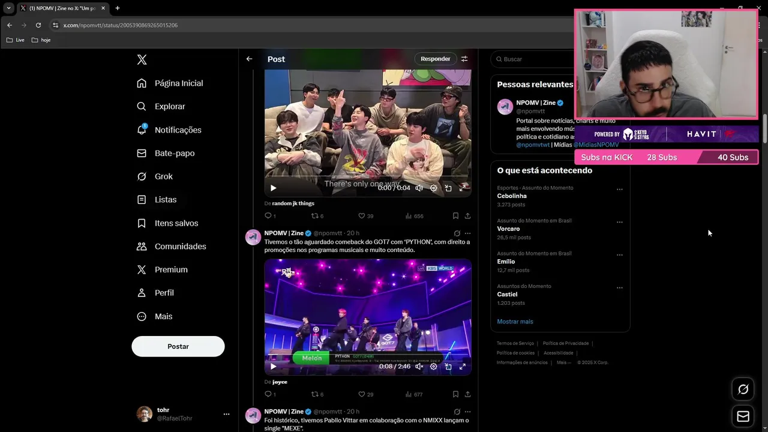
Task: Open Grok in the sidebar
Action: (154, 176)
